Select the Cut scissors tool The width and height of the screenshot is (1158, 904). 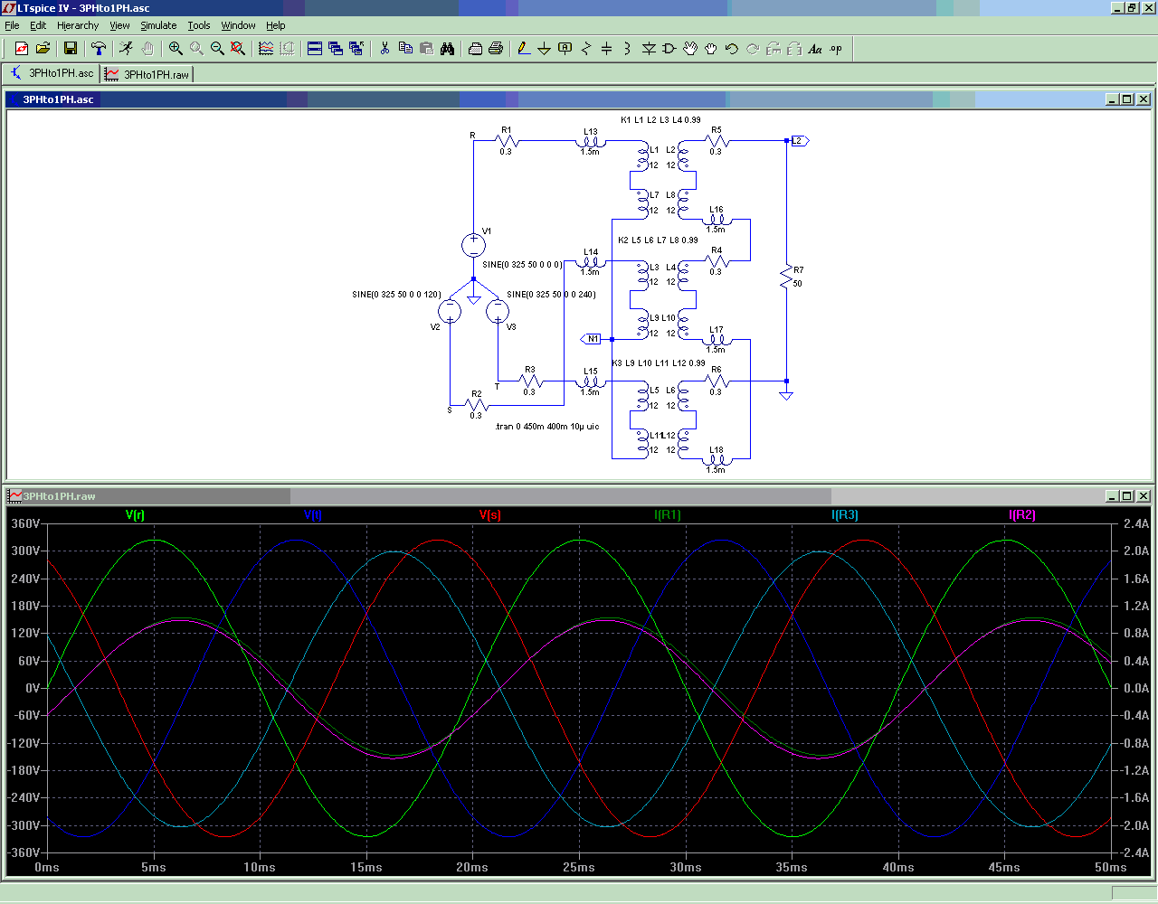tap(384, 48)
